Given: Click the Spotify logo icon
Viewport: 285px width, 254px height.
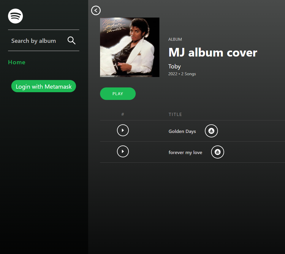Looking at the screenshot, I should 15,16.
